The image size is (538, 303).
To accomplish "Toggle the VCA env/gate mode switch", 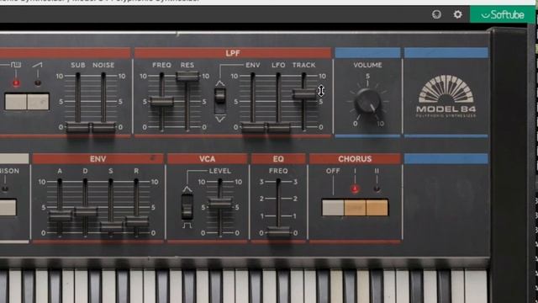I will pos(187,207).
